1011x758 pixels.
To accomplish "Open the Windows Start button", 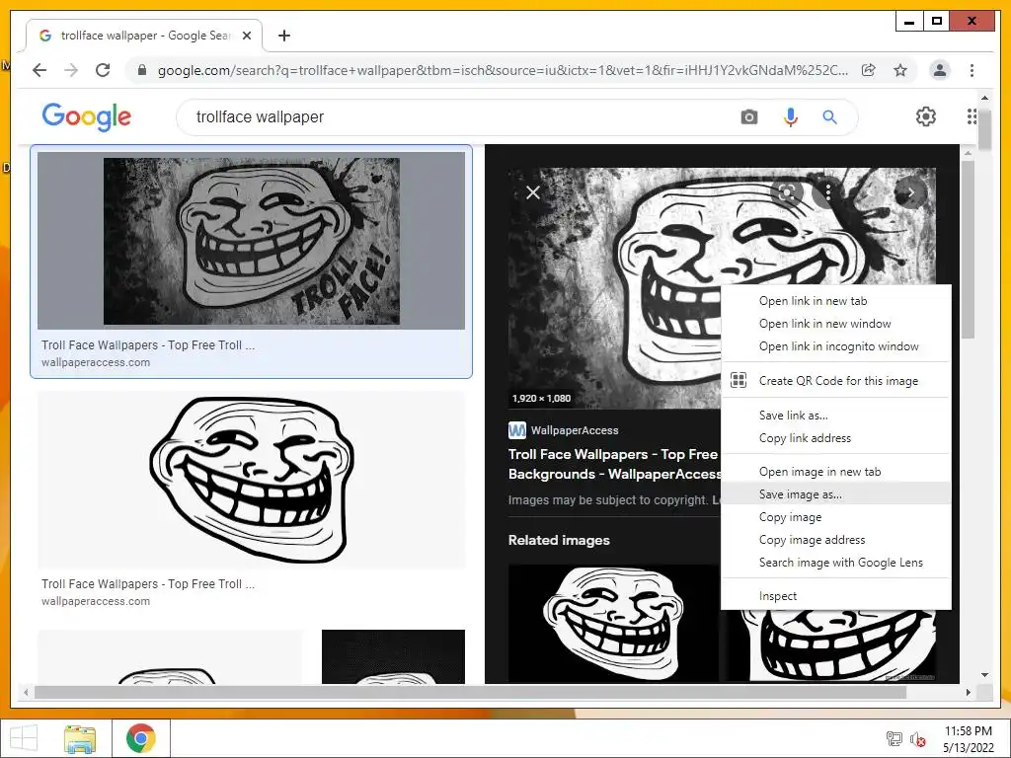I will click(x=24, y=738).
